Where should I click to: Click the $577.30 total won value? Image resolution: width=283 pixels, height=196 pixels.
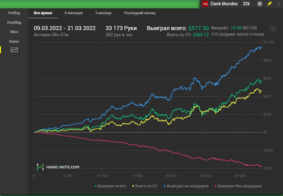tap(199, 28)
